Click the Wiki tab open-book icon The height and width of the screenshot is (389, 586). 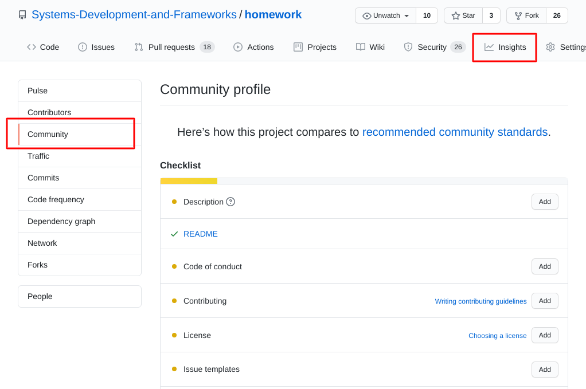tap(360, 47)
